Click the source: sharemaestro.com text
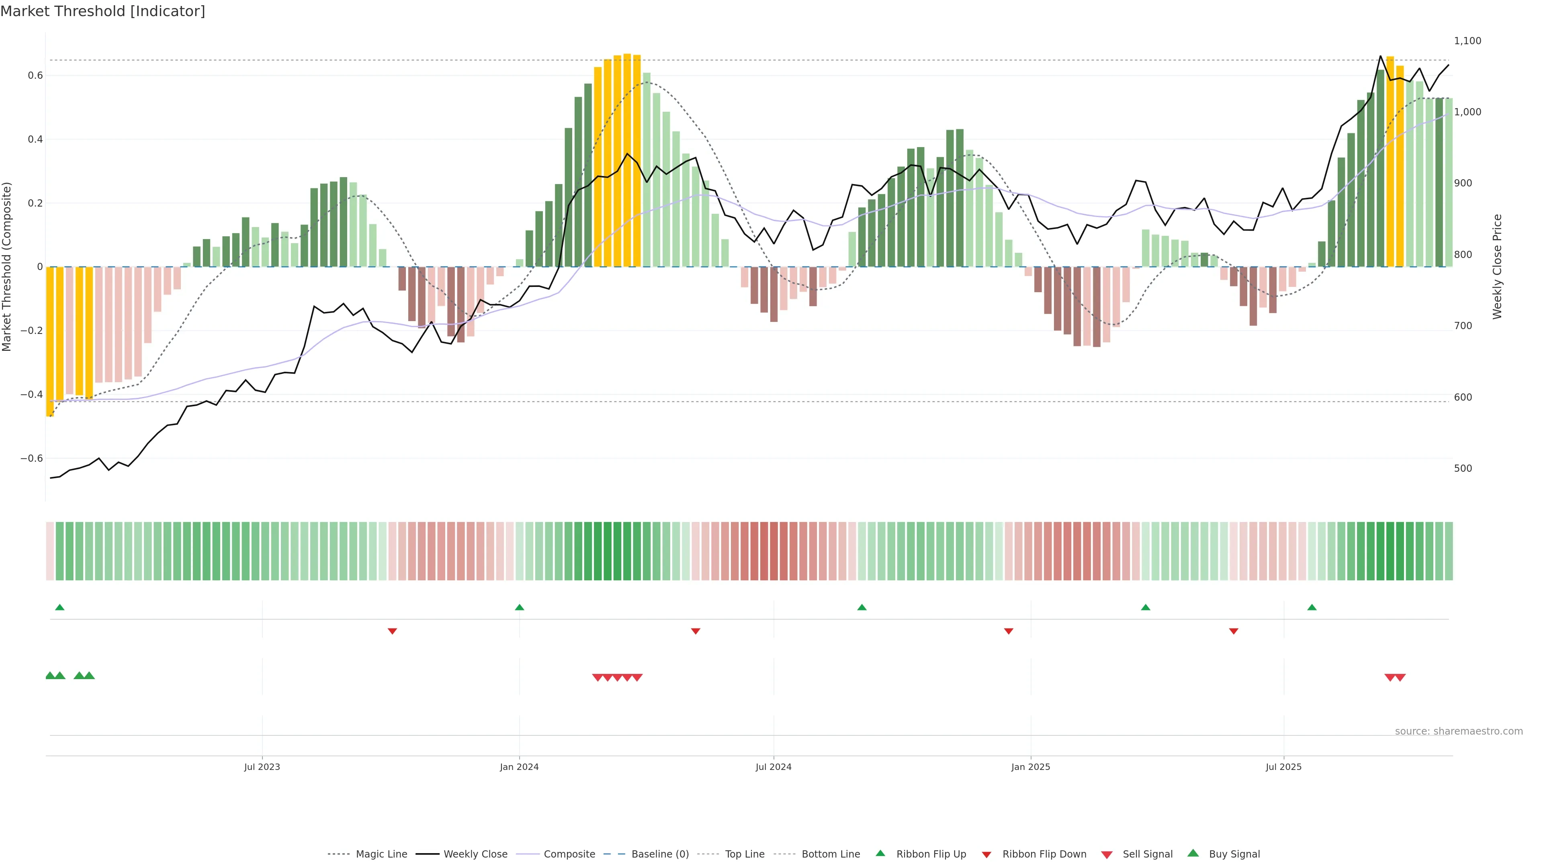The width and height of the screenshot is (1543, 868). [x=1459, y=731]
